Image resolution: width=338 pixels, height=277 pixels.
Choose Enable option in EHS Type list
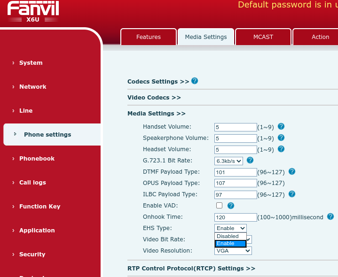[230, 243]
